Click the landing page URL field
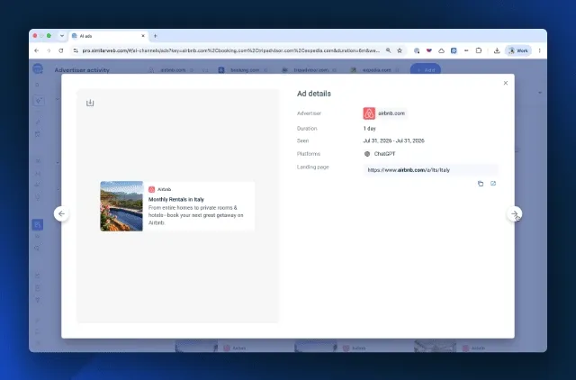Screen dimensions: 576x380 pyautogui.click(x=430, y=170)
